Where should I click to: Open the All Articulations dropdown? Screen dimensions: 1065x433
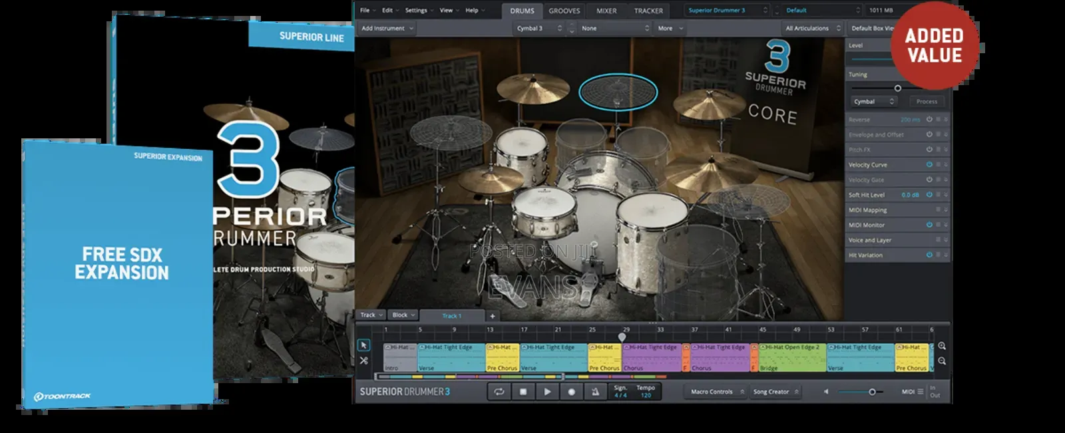coord(813,29)
